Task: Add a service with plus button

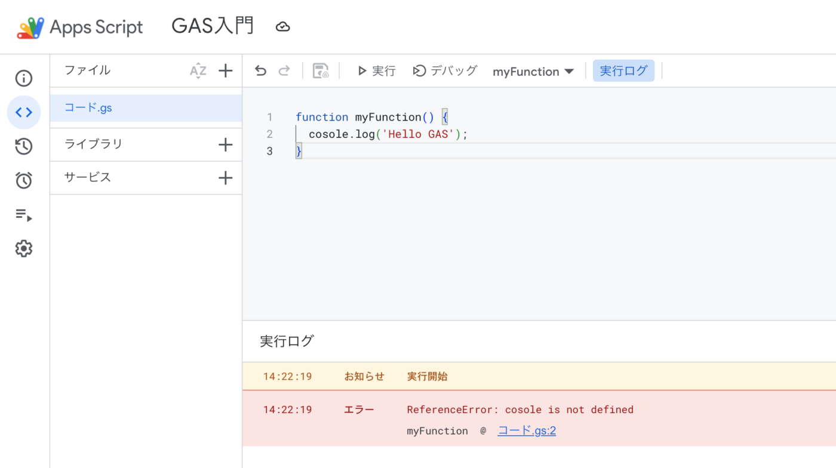Action: point(225,178)
